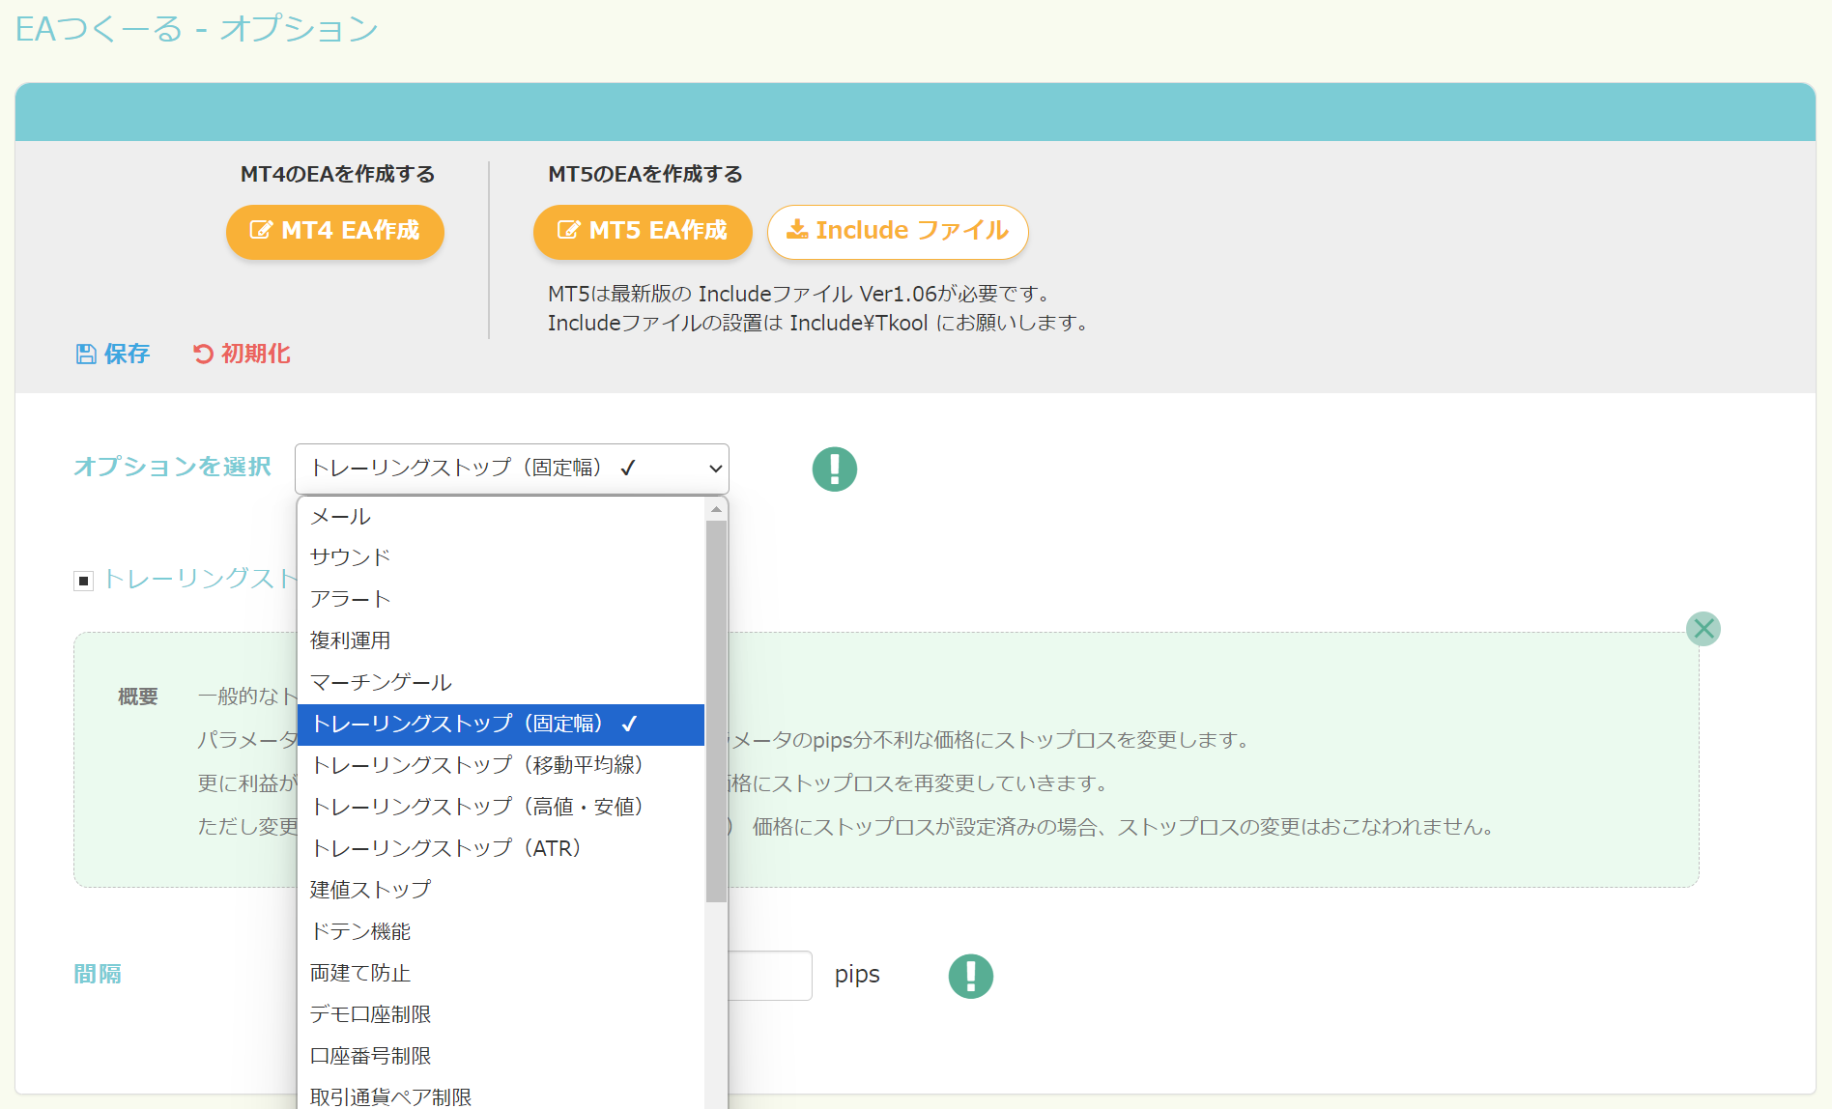Screen dimensions: 1832x1109
Task: Choose トレーリングストップ（移動平均線） option
Action: click(x=476, y=765)
